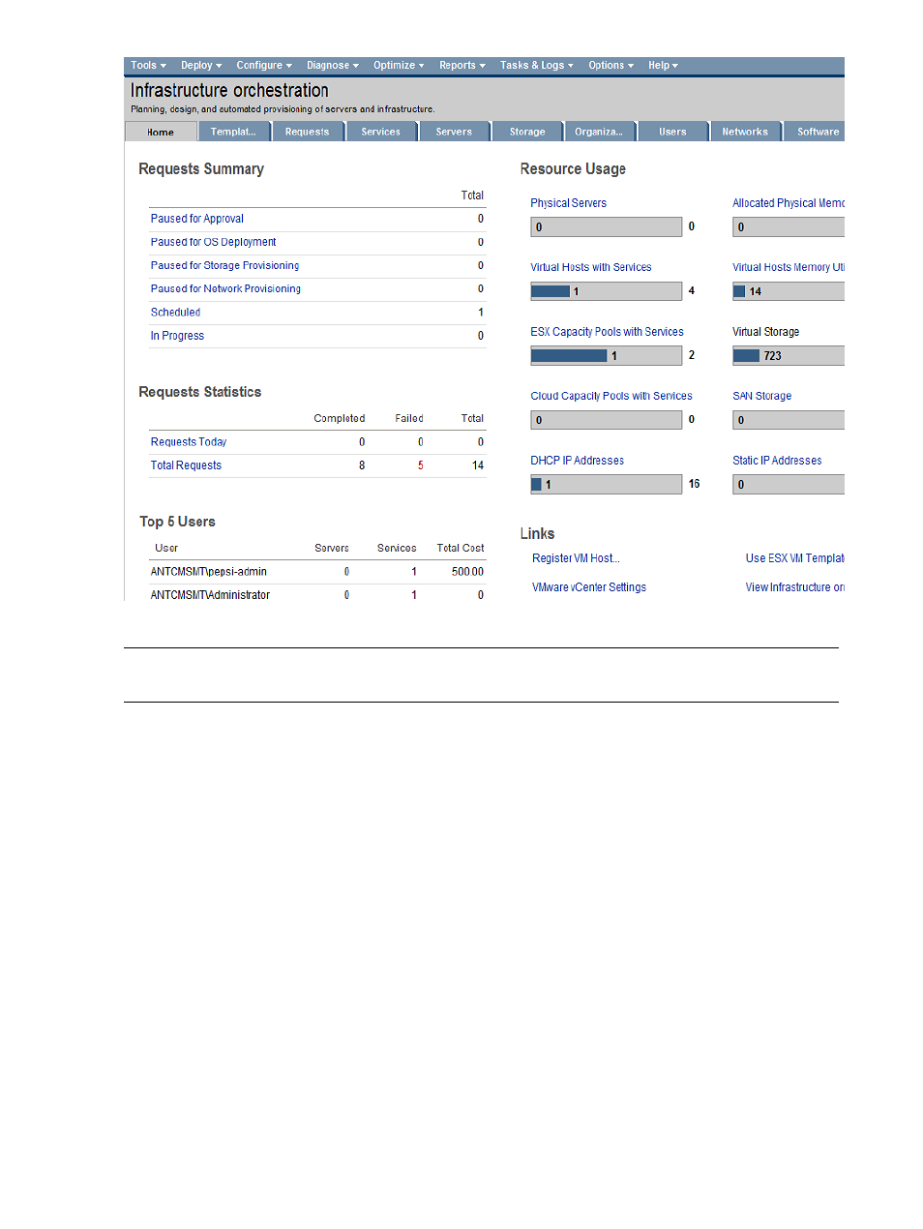Open the Requests tab
The image size is (923, 1229).
pos(308,132)
